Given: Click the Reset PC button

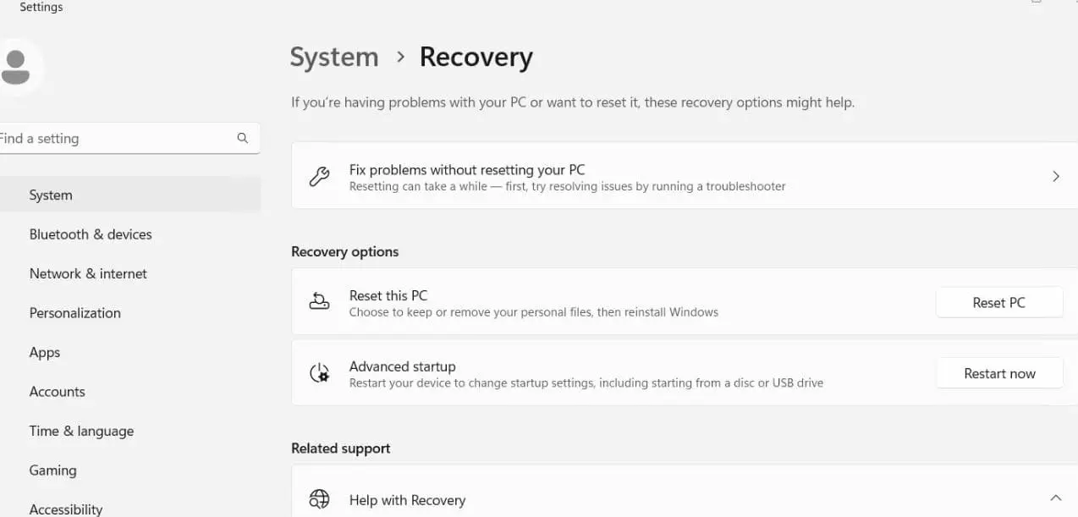Looking at the screenshot, I should pos(999,302).
